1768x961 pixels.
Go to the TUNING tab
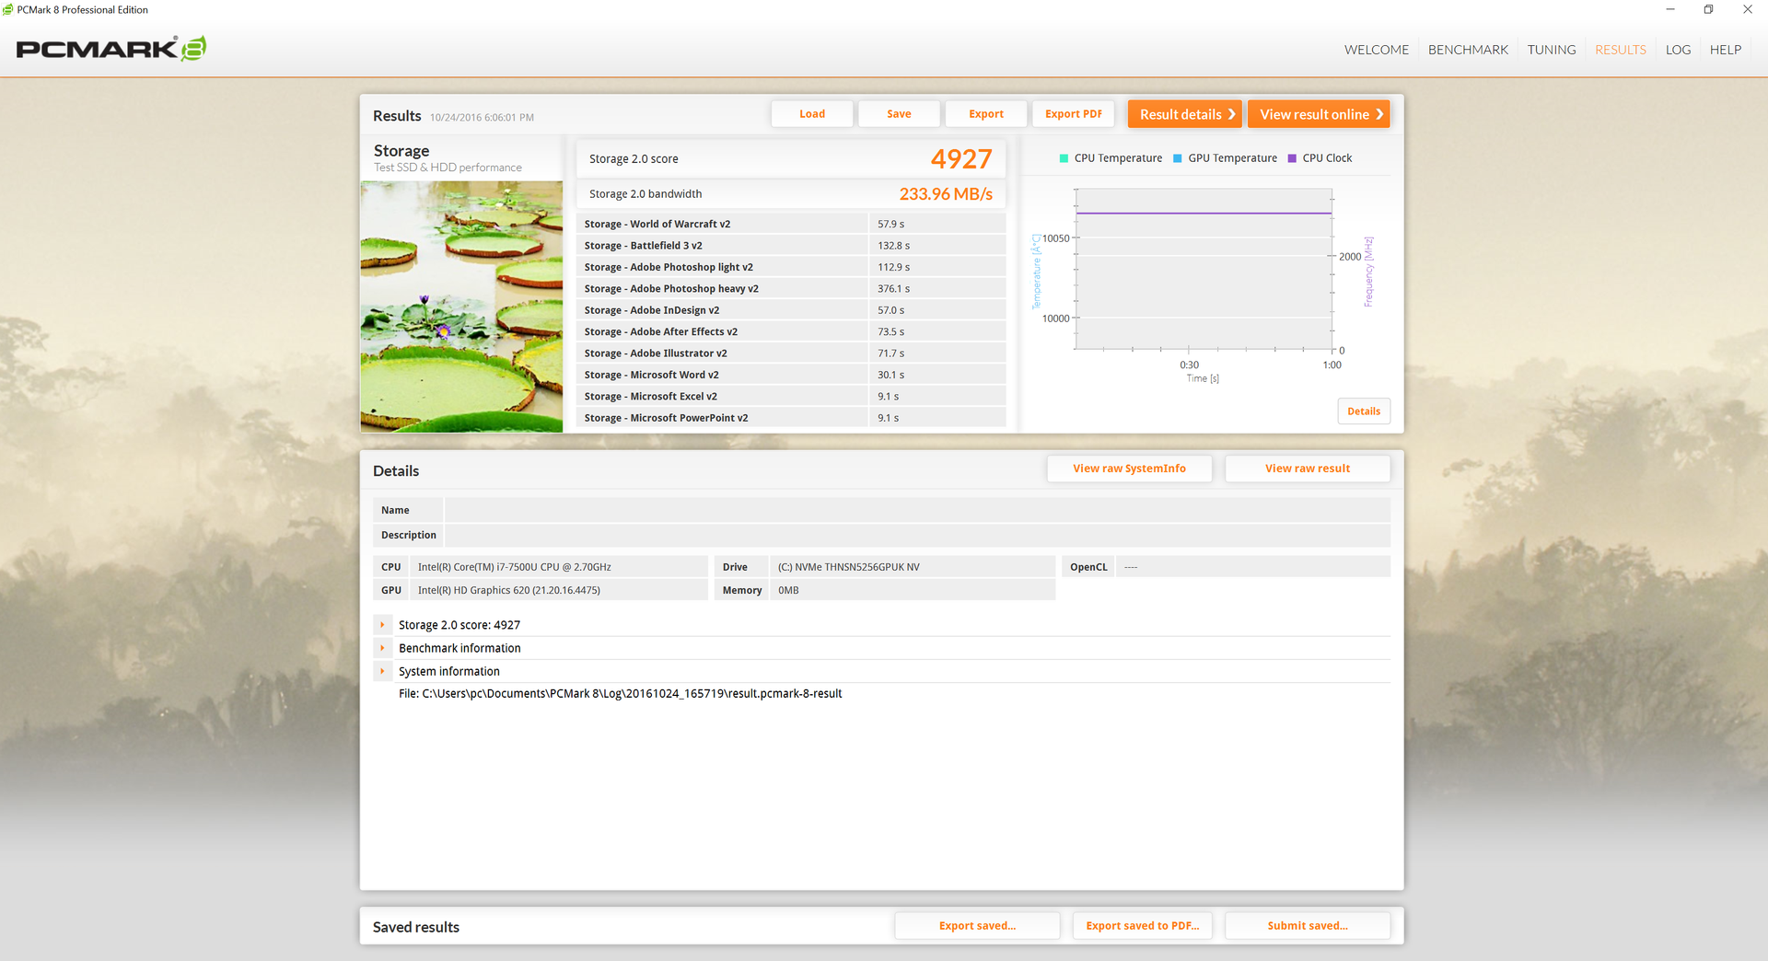(1552, 50)
